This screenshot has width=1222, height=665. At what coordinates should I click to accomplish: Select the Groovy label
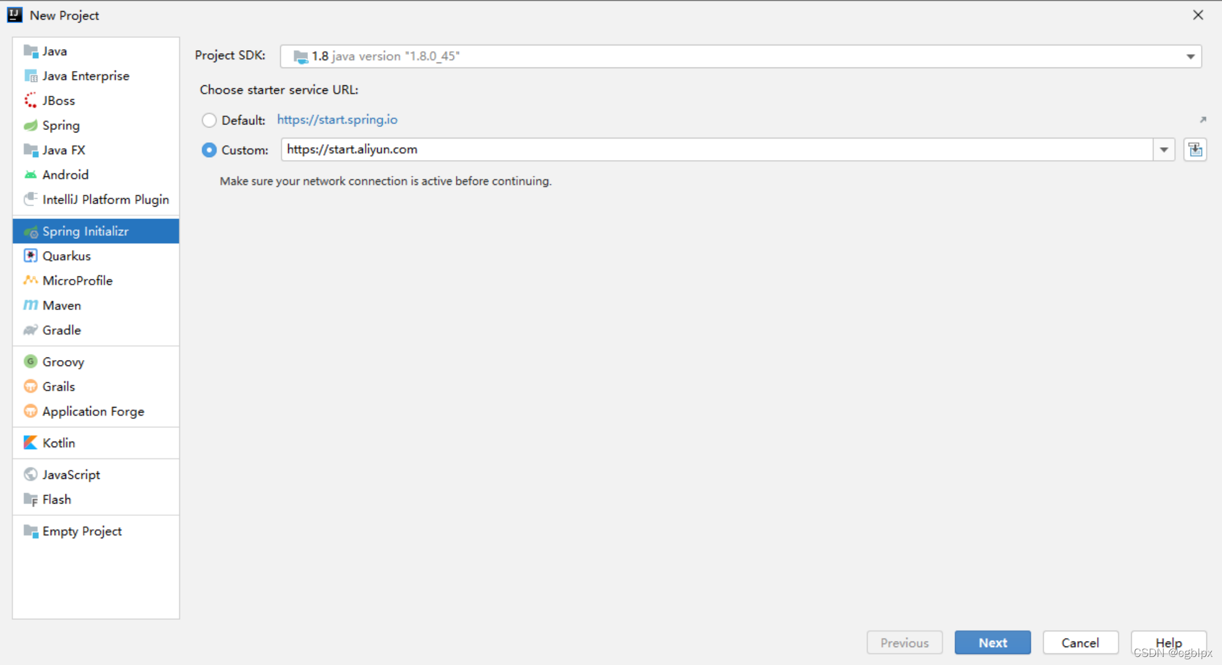pos(63,362)
